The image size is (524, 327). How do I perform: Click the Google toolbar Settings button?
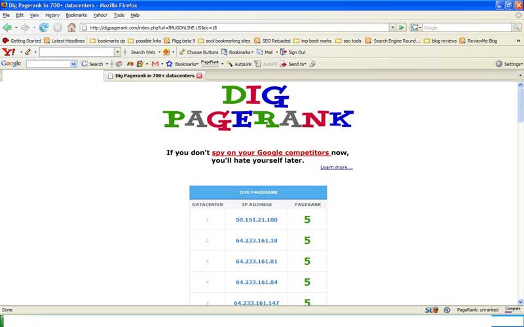(509, 63)
